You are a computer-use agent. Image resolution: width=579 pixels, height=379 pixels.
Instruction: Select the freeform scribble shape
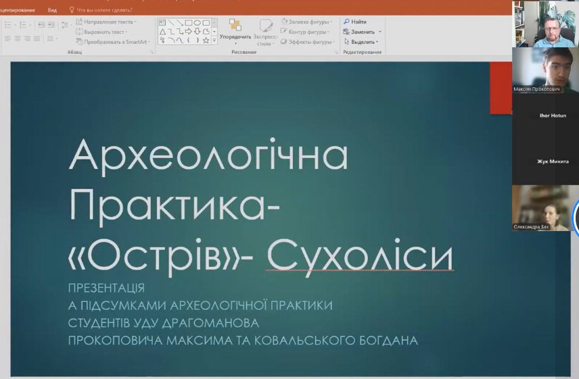tap(162, 40)
